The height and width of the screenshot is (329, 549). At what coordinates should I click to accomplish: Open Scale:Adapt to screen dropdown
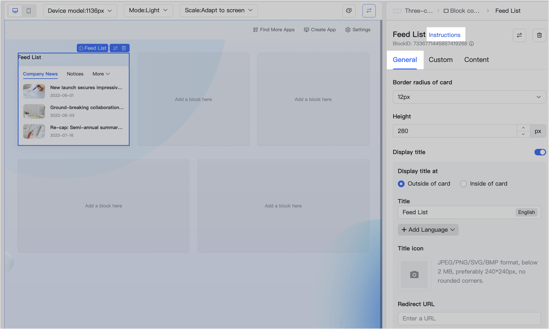[219, 11]
